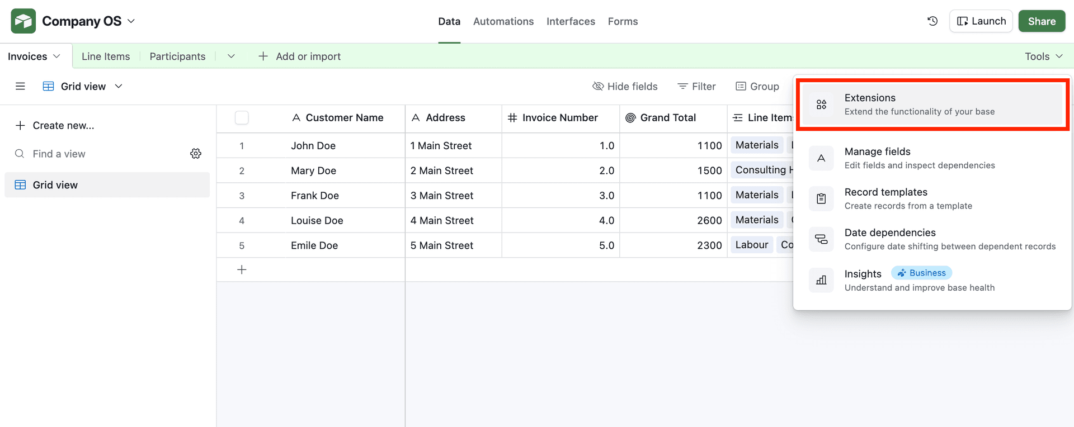Click the Louise Doe cell
1074x427 pixels.
[345, 220]
